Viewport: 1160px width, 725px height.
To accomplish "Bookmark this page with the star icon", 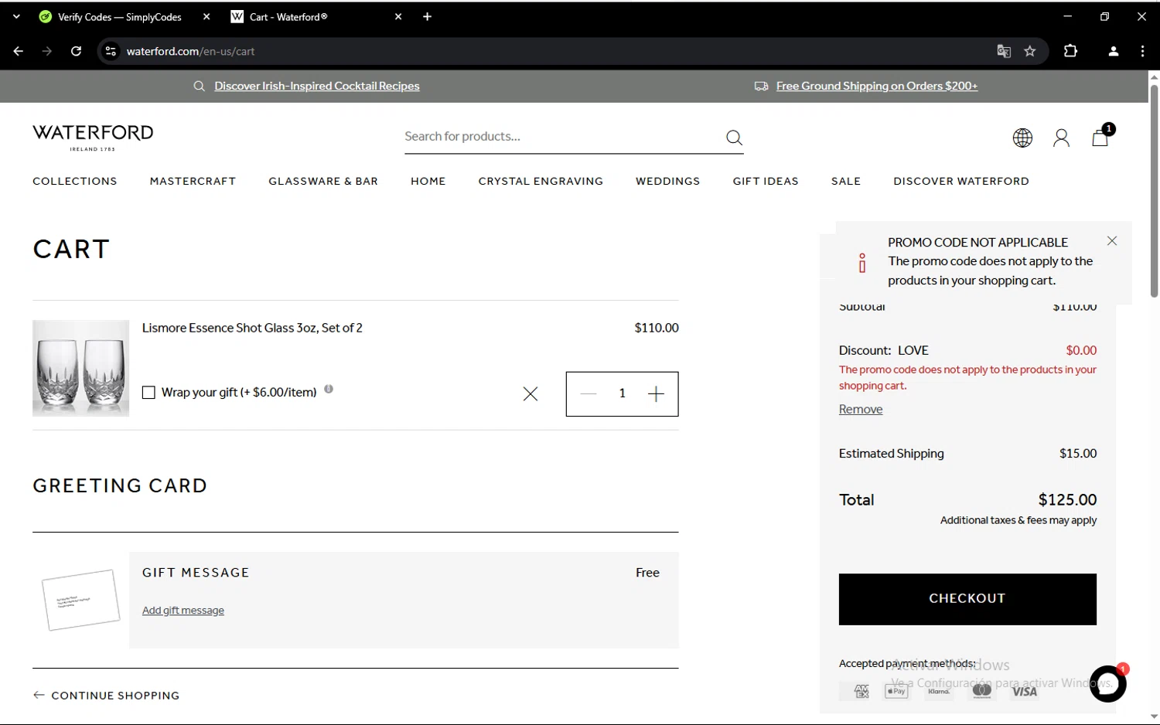I will [x=1030, y=51].
